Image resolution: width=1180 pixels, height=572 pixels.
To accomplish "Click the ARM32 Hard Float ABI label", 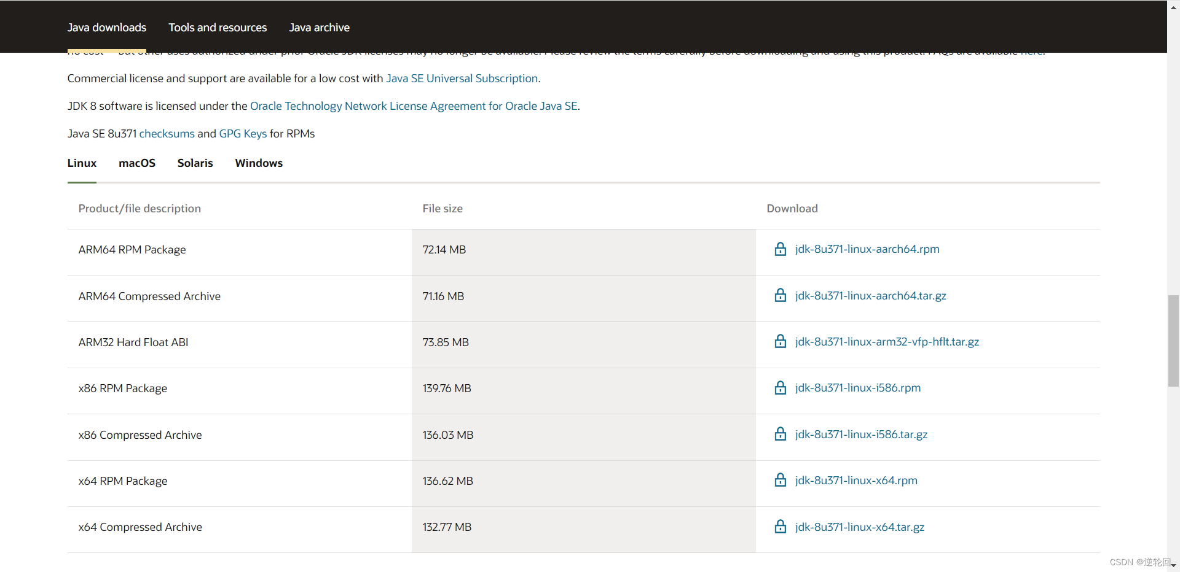I will coord(133,342).
